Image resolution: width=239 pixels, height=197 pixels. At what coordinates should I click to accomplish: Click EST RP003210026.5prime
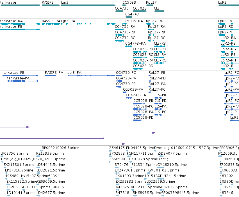(60, 148)
